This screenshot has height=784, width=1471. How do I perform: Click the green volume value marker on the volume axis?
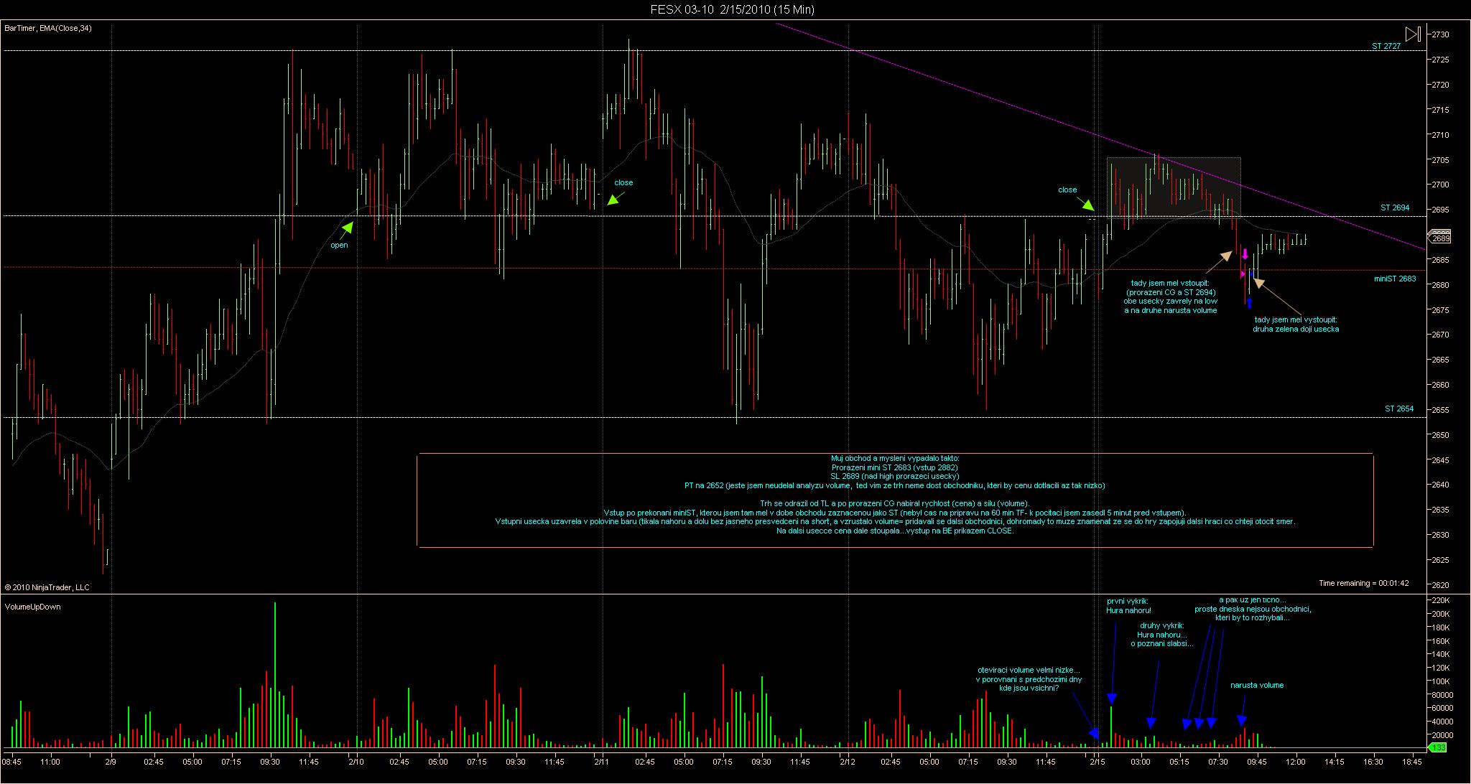point(1437,748)
